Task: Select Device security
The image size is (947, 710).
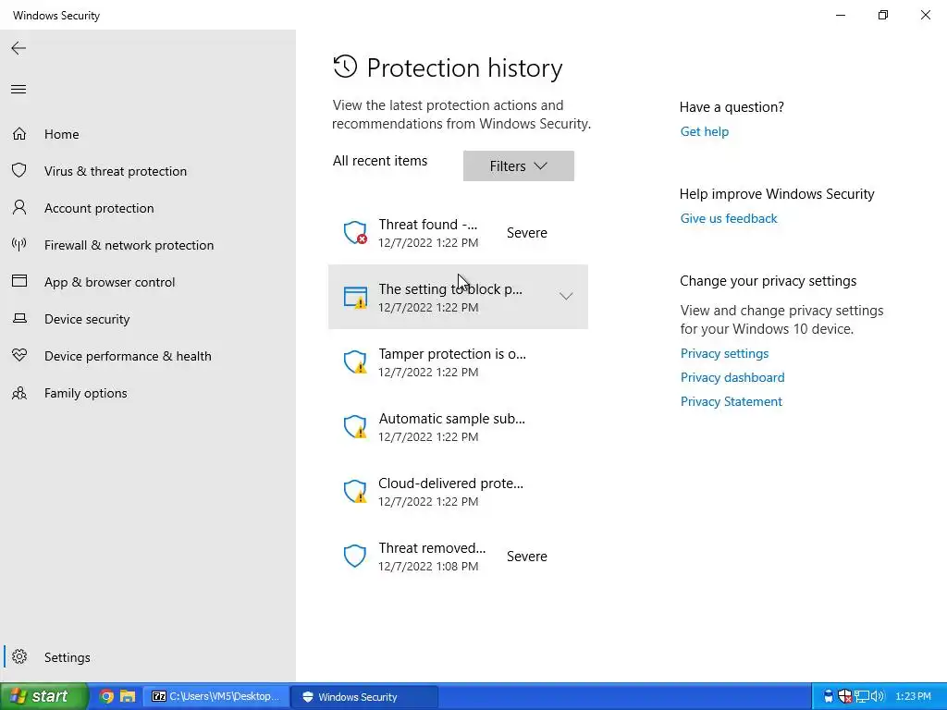Action: (87, 319)
